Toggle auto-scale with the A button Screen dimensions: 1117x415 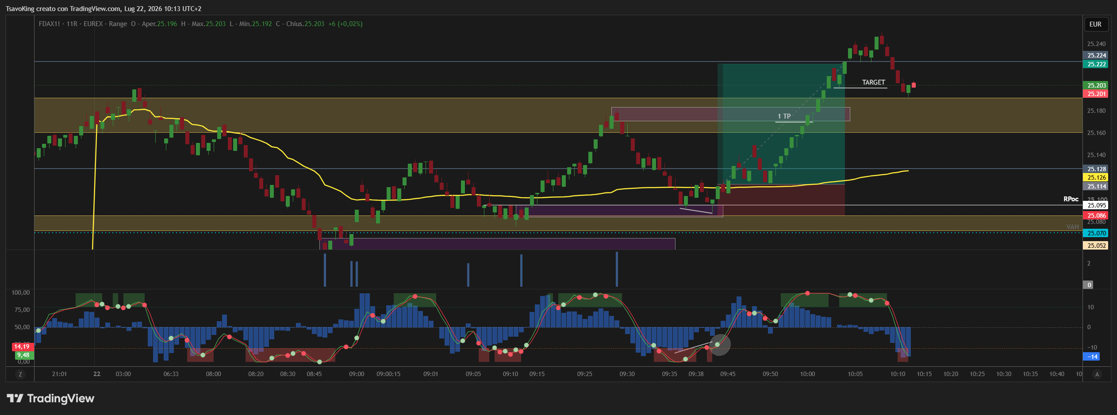point(1097,374)
